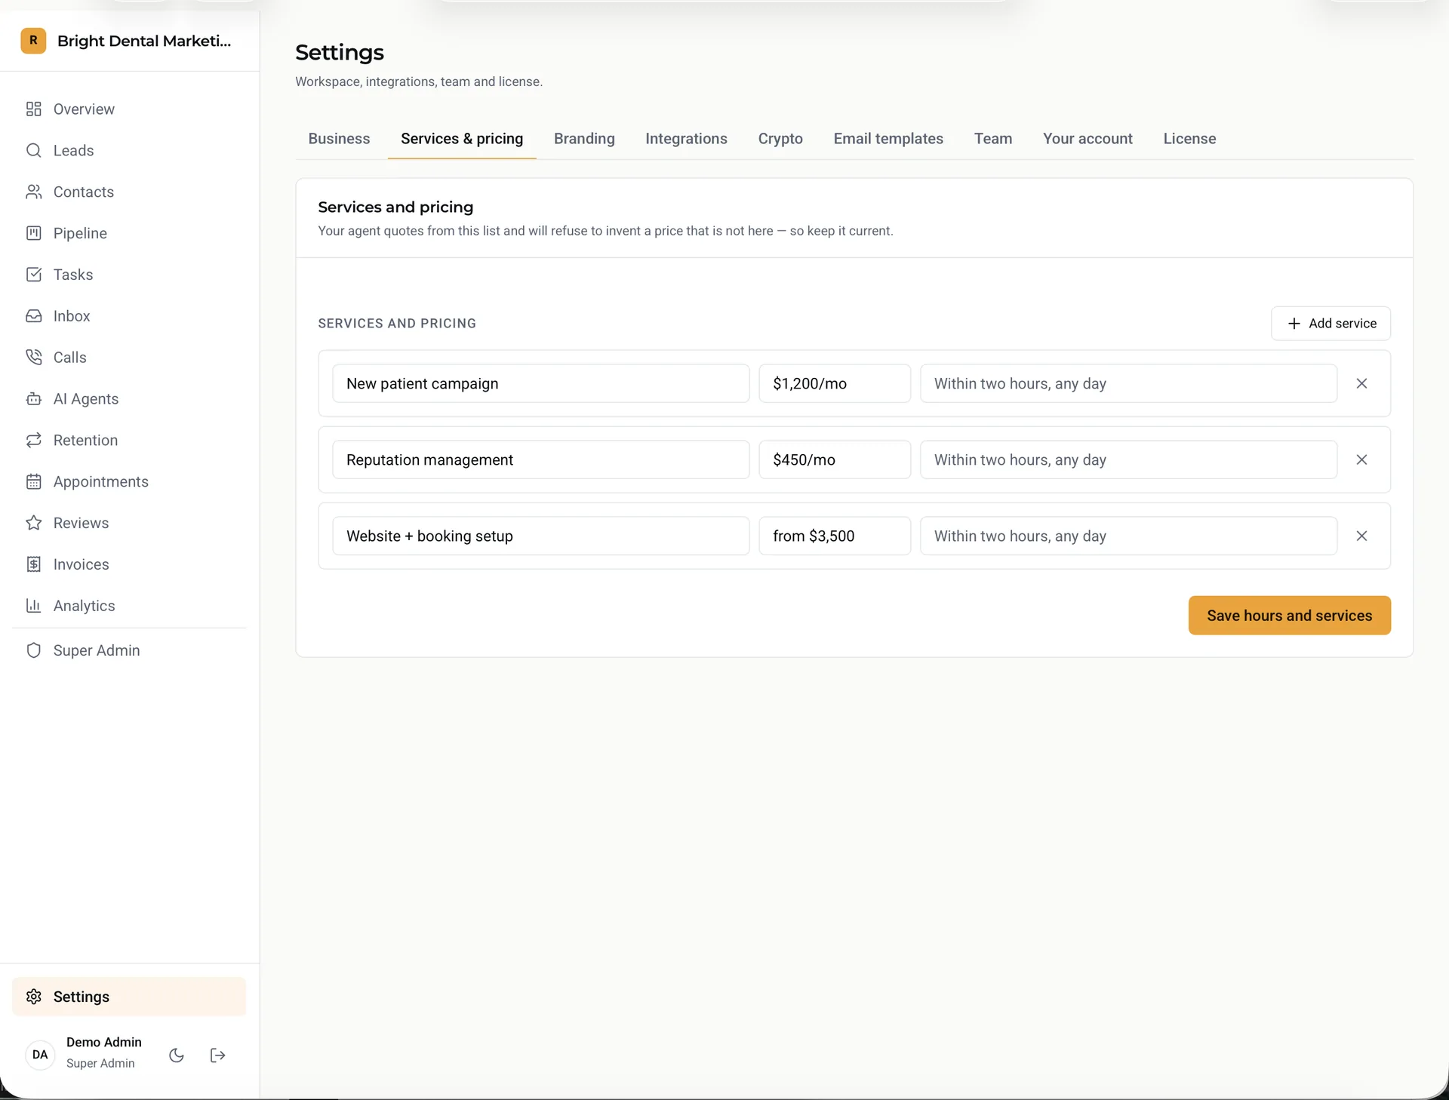Viewport: 1449px width, 1100px height.
Task: Open the Appointments calendar icon
Action: point(33,481)
